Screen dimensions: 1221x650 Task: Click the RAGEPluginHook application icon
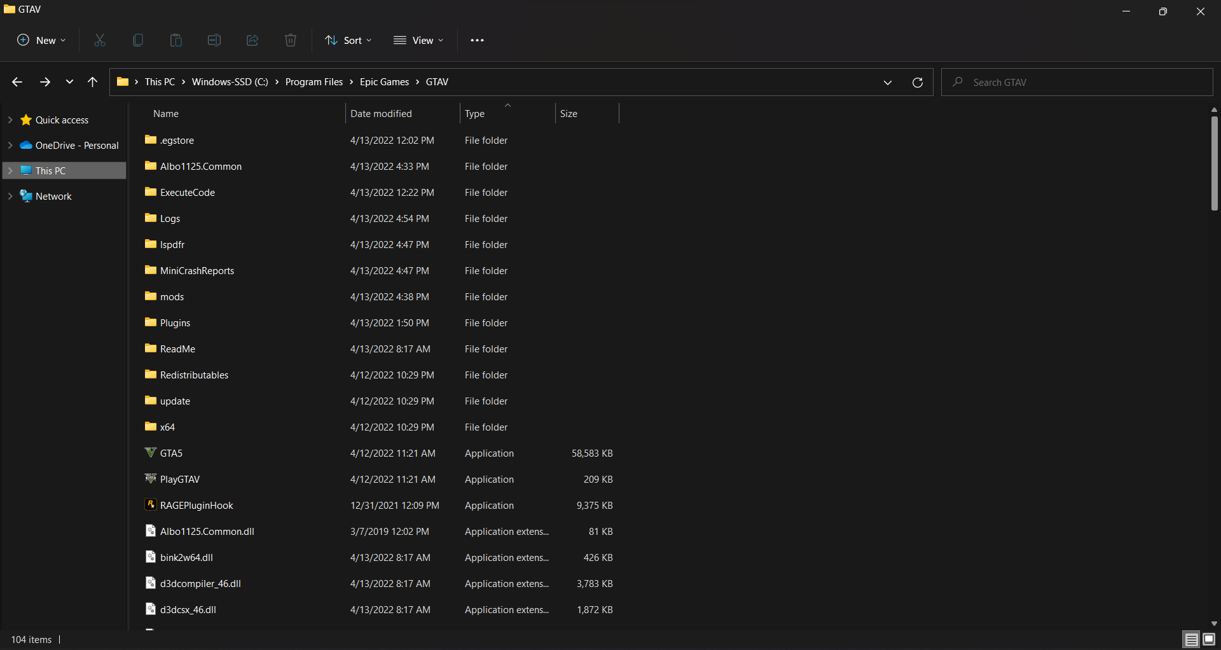coord(151,505)
